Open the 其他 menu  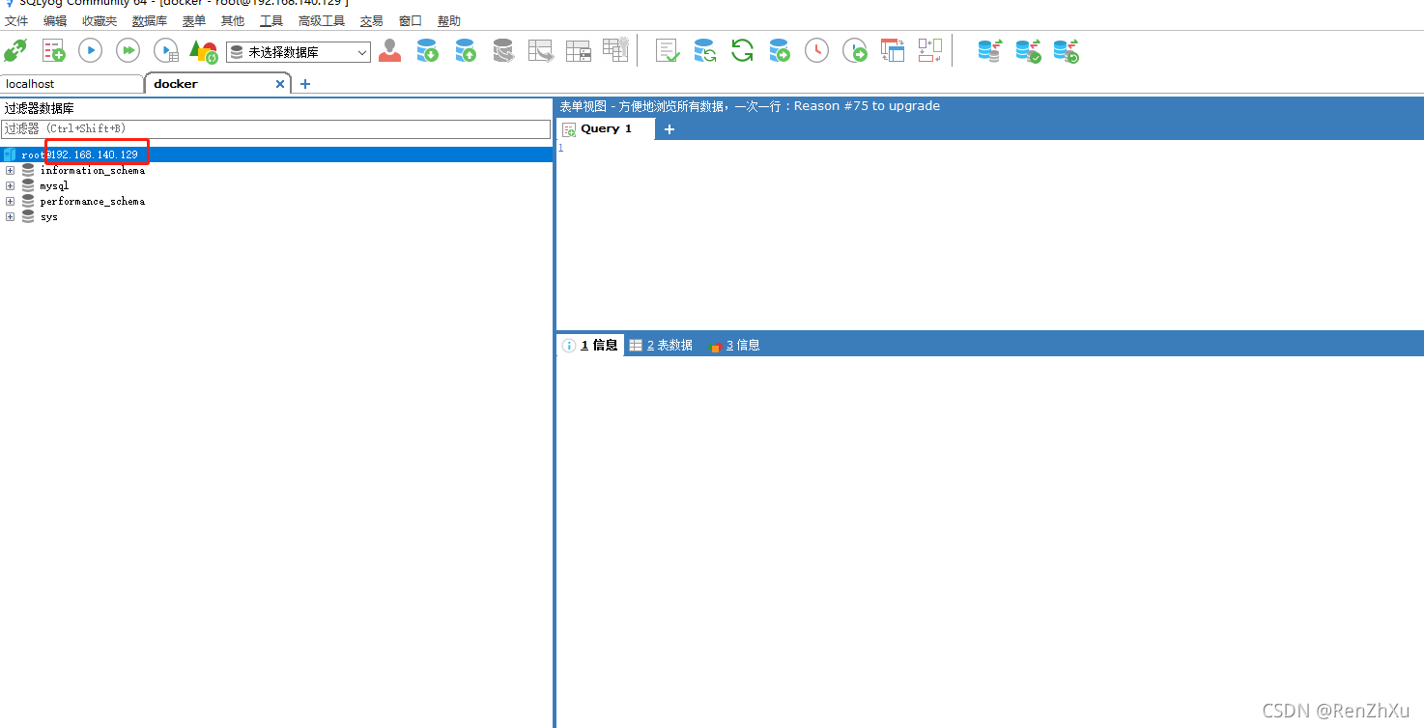(233, 20)
